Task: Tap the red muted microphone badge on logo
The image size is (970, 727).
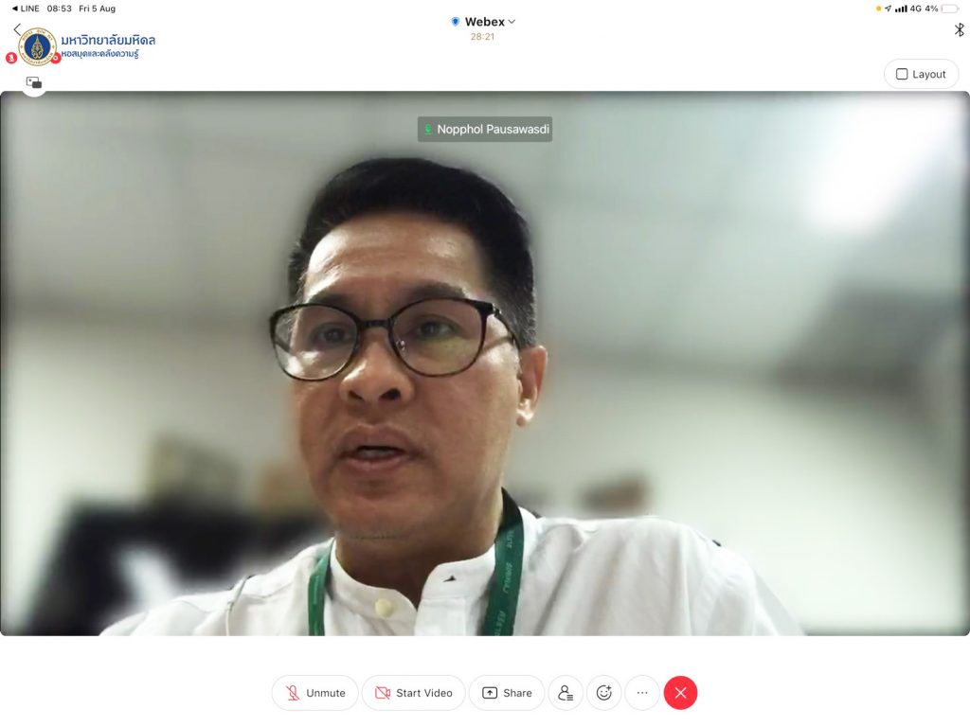Action: tap(11, 58)
